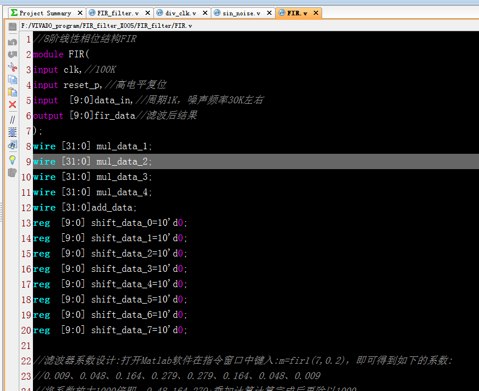Toggle line comment with the // icon
This screenshot has height=391, width=479.
pos(12,120)
